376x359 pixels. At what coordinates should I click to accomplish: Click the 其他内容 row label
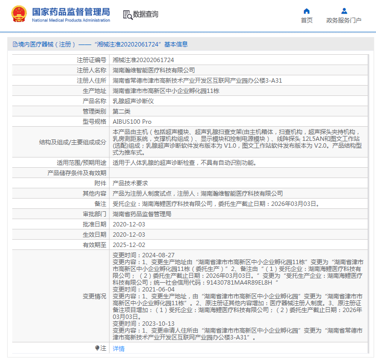(x=94, y=194)
